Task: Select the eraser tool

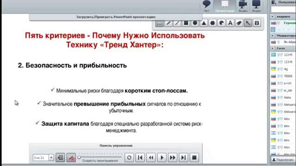Action: 239,23
